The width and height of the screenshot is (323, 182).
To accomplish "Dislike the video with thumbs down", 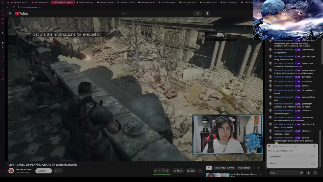I will [x=166, y=171].
